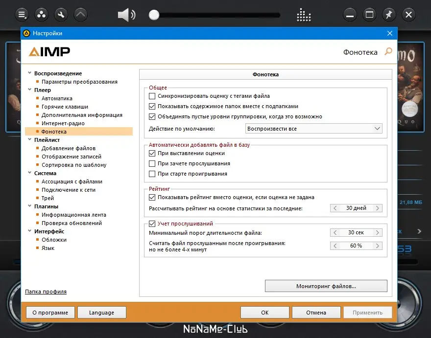Image resolution: width=431 pixels, height=338 pixels.
Task: Uncheck При выставлении оценки
Action: pyautogui.click(x=152, y=153)
